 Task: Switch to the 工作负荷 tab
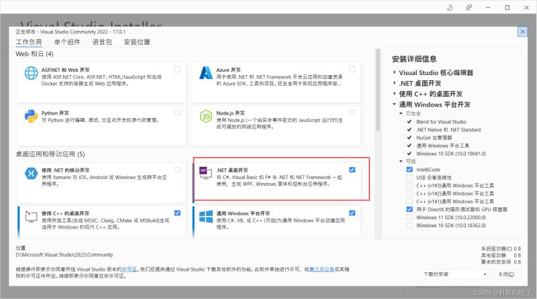pyautogui.click(x=29, y=42)
